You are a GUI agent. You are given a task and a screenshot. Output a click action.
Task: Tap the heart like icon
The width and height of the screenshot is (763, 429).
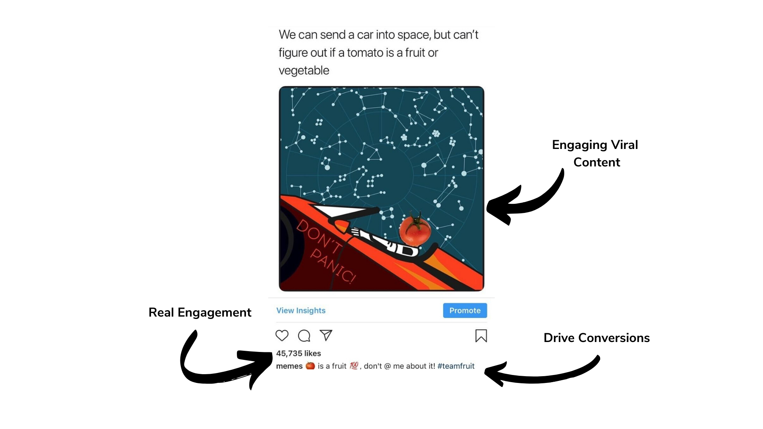point(282,336)
